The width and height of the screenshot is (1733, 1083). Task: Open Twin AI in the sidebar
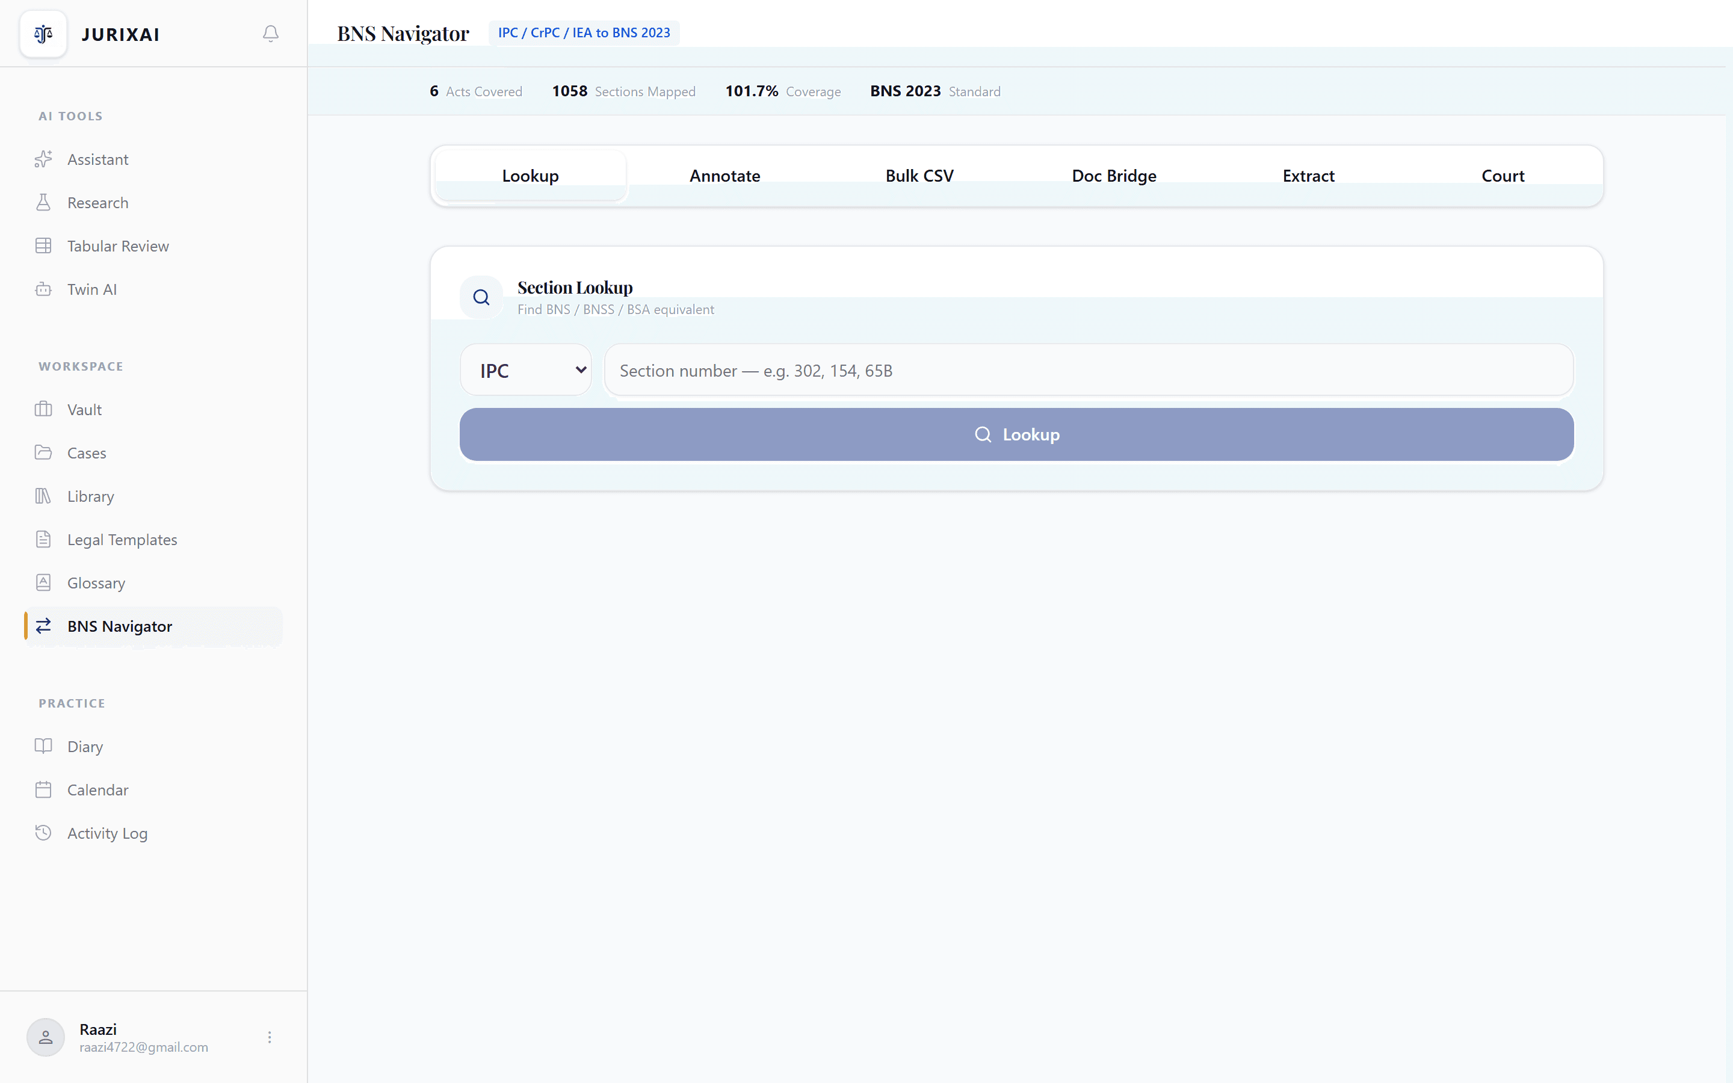[153, 289]
